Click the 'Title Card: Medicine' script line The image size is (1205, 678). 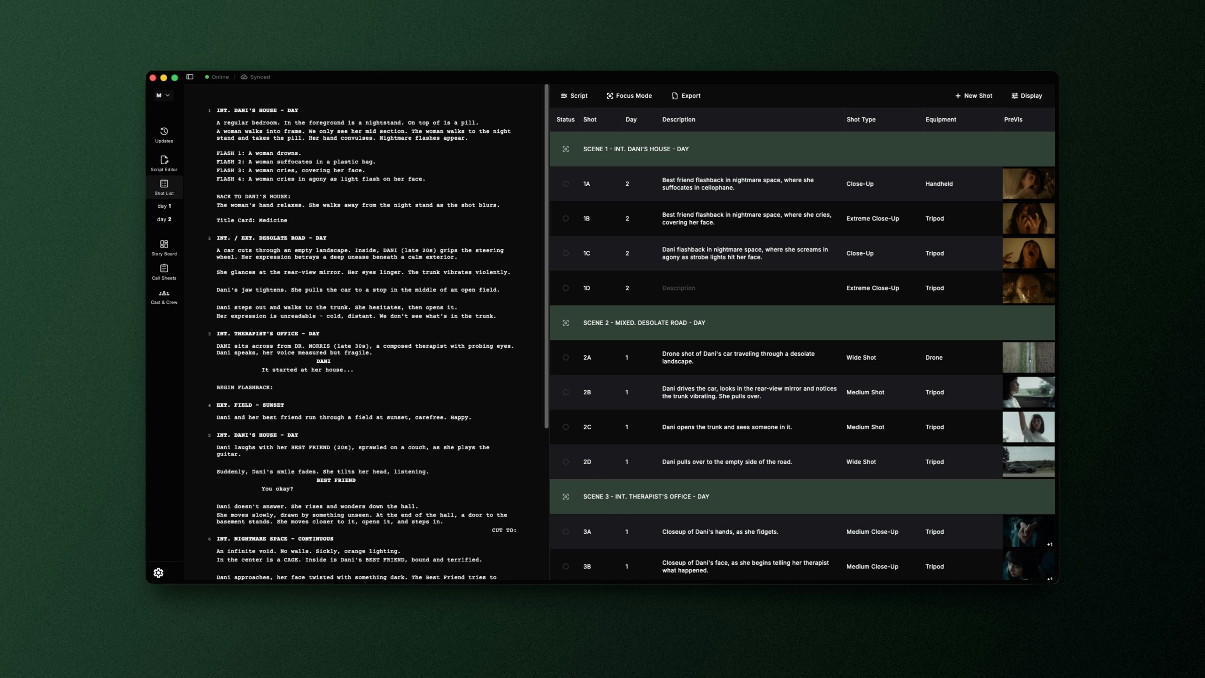point(252,220)
